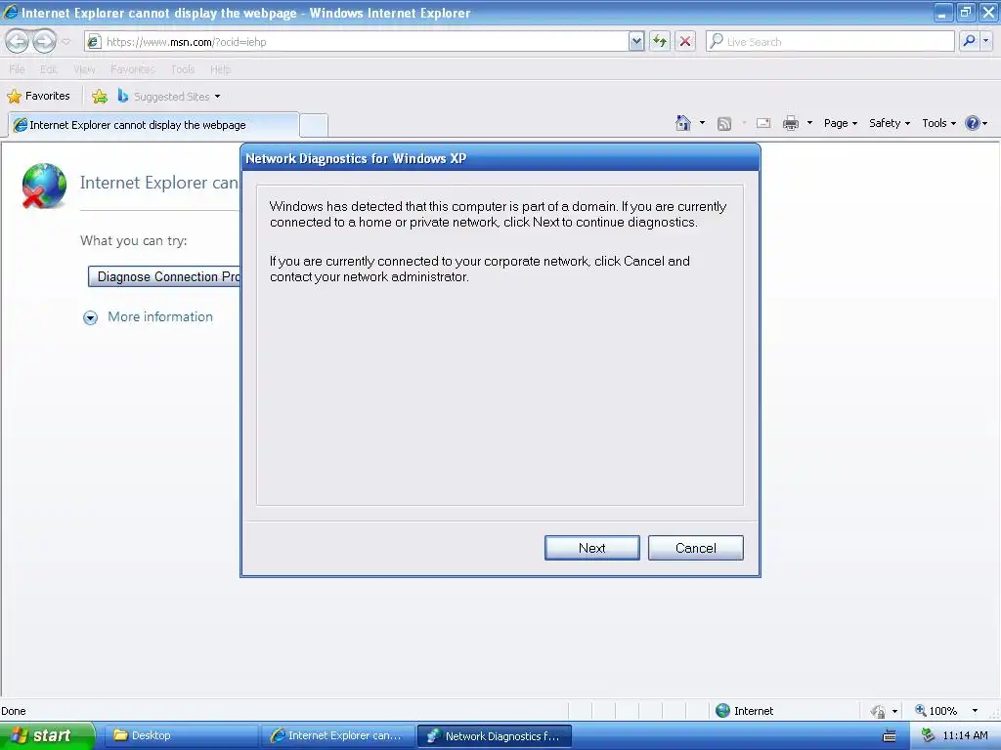The image size is (1001, 750).
Task: Click the search magnifier button
Action: click(969, 42)
